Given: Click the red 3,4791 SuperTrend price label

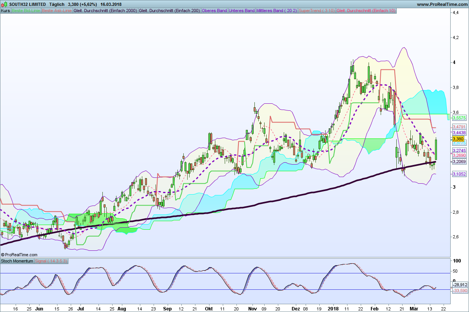Looking at the screenshot, I should click(459, 127).
